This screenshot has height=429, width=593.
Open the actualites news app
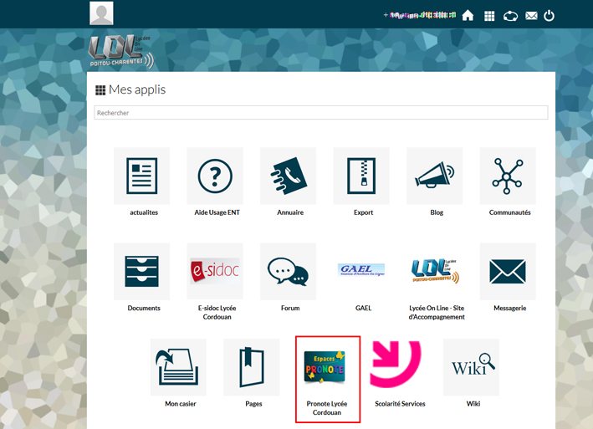coord(141,176)
